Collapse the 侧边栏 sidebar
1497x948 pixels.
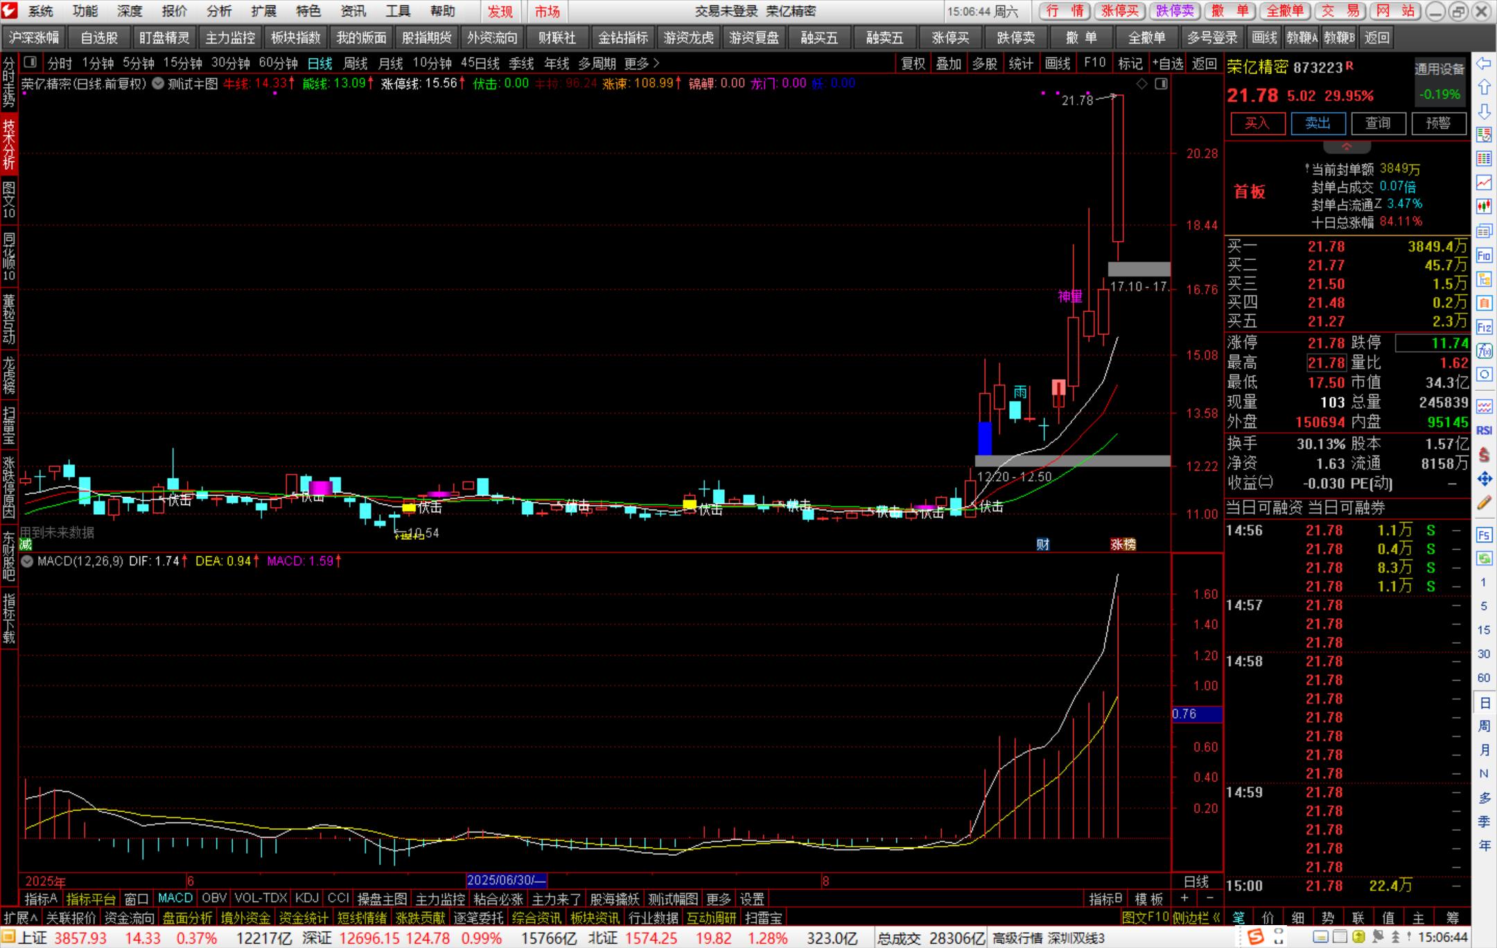1196,918
